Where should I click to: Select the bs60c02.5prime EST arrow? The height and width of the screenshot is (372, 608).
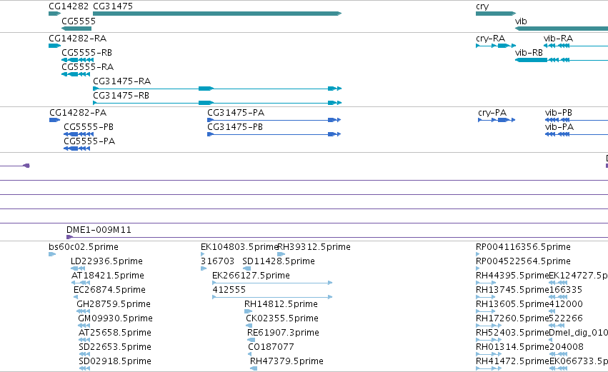coord(52,254)
